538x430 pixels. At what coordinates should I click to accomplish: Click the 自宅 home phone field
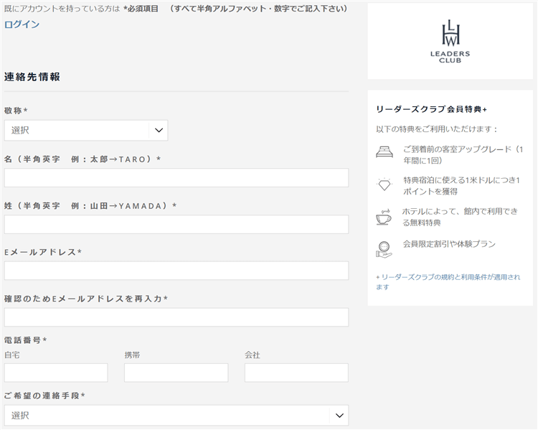[x=56, y=373]
